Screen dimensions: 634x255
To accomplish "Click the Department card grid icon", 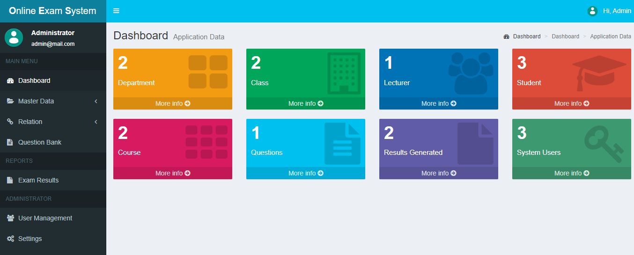I will click(x=208, y=72).
